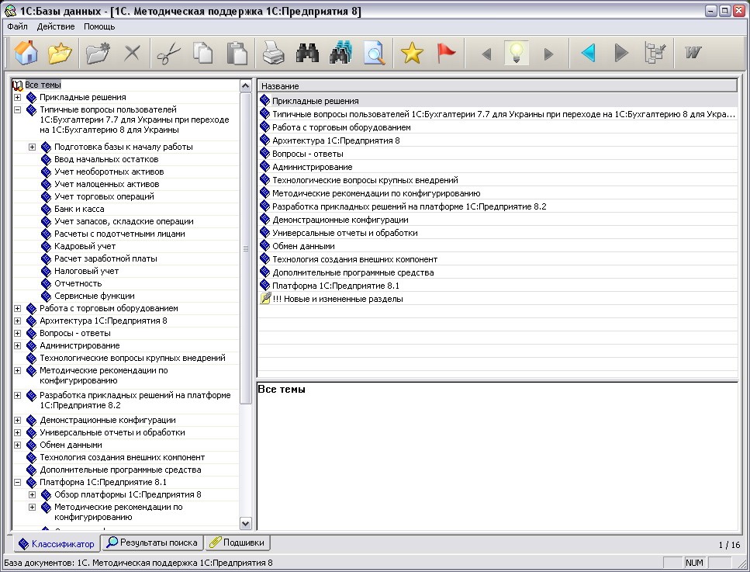The width and height of the screenshot is (750, 572).
Task: Click the Home house icon in the toolbar
Action: [x=26, y=53]
